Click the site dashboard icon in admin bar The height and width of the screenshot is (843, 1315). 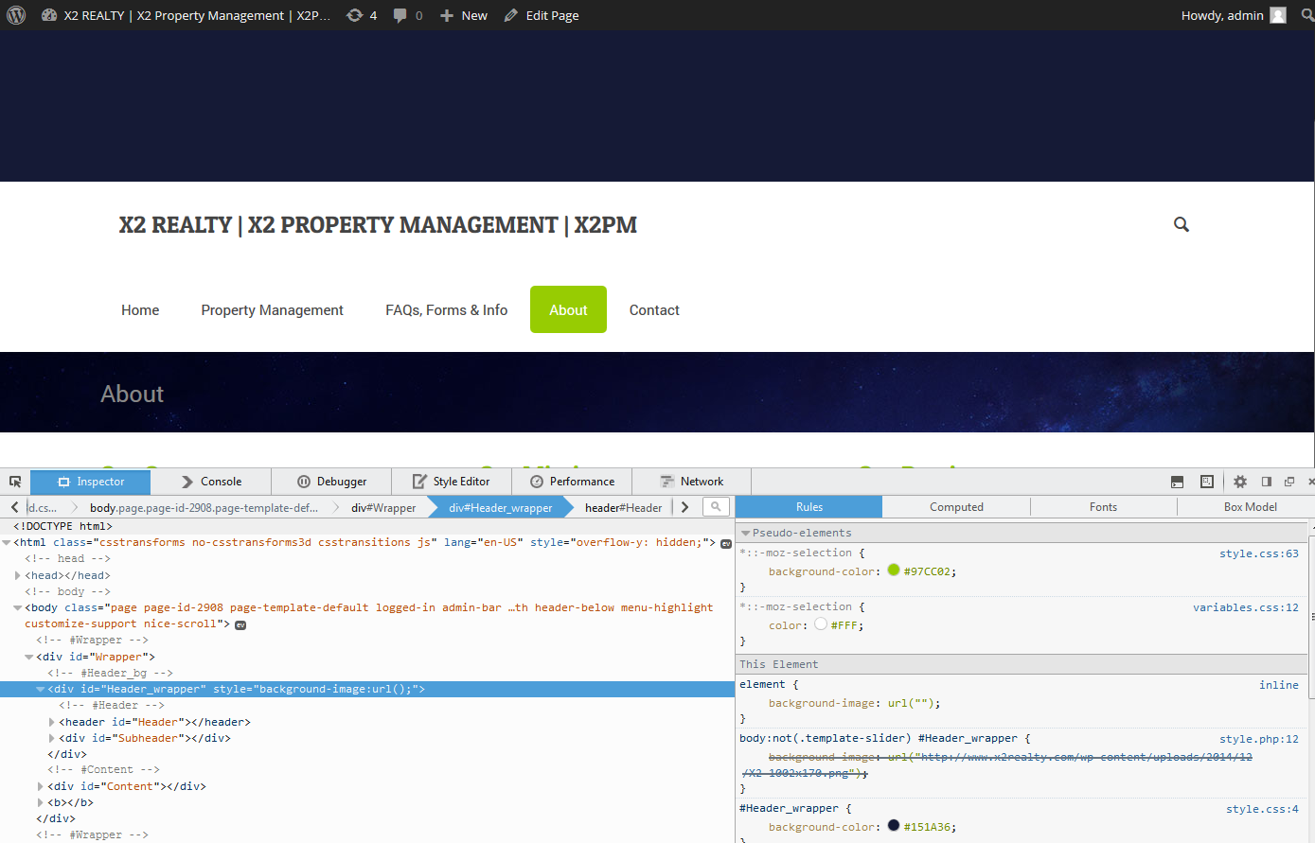[49, 15]
